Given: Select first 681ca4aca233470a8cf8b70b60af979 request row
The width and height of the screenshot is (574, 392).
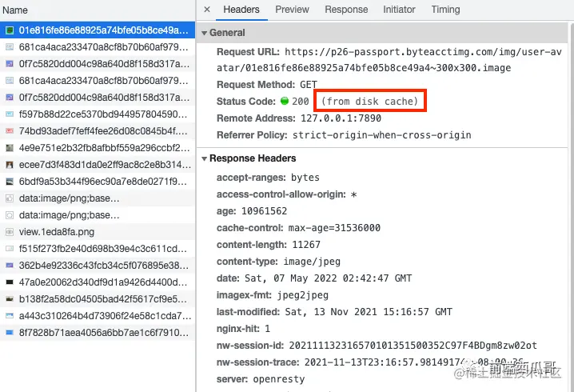Looking at the screenshot, I should [x=98, y=47].
